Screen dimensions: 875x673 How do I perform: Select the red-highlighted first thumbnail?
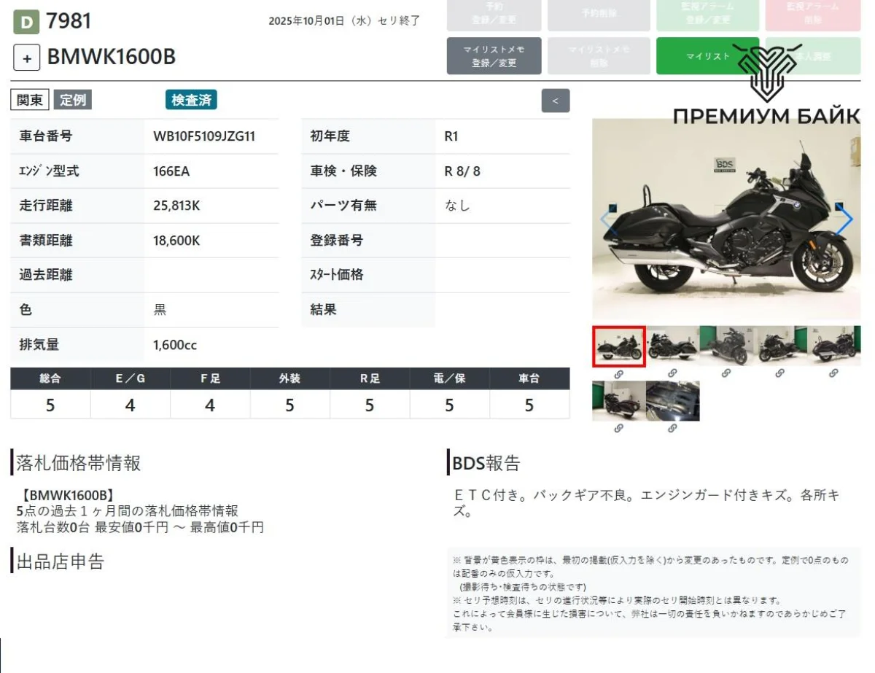pos(618,346)
